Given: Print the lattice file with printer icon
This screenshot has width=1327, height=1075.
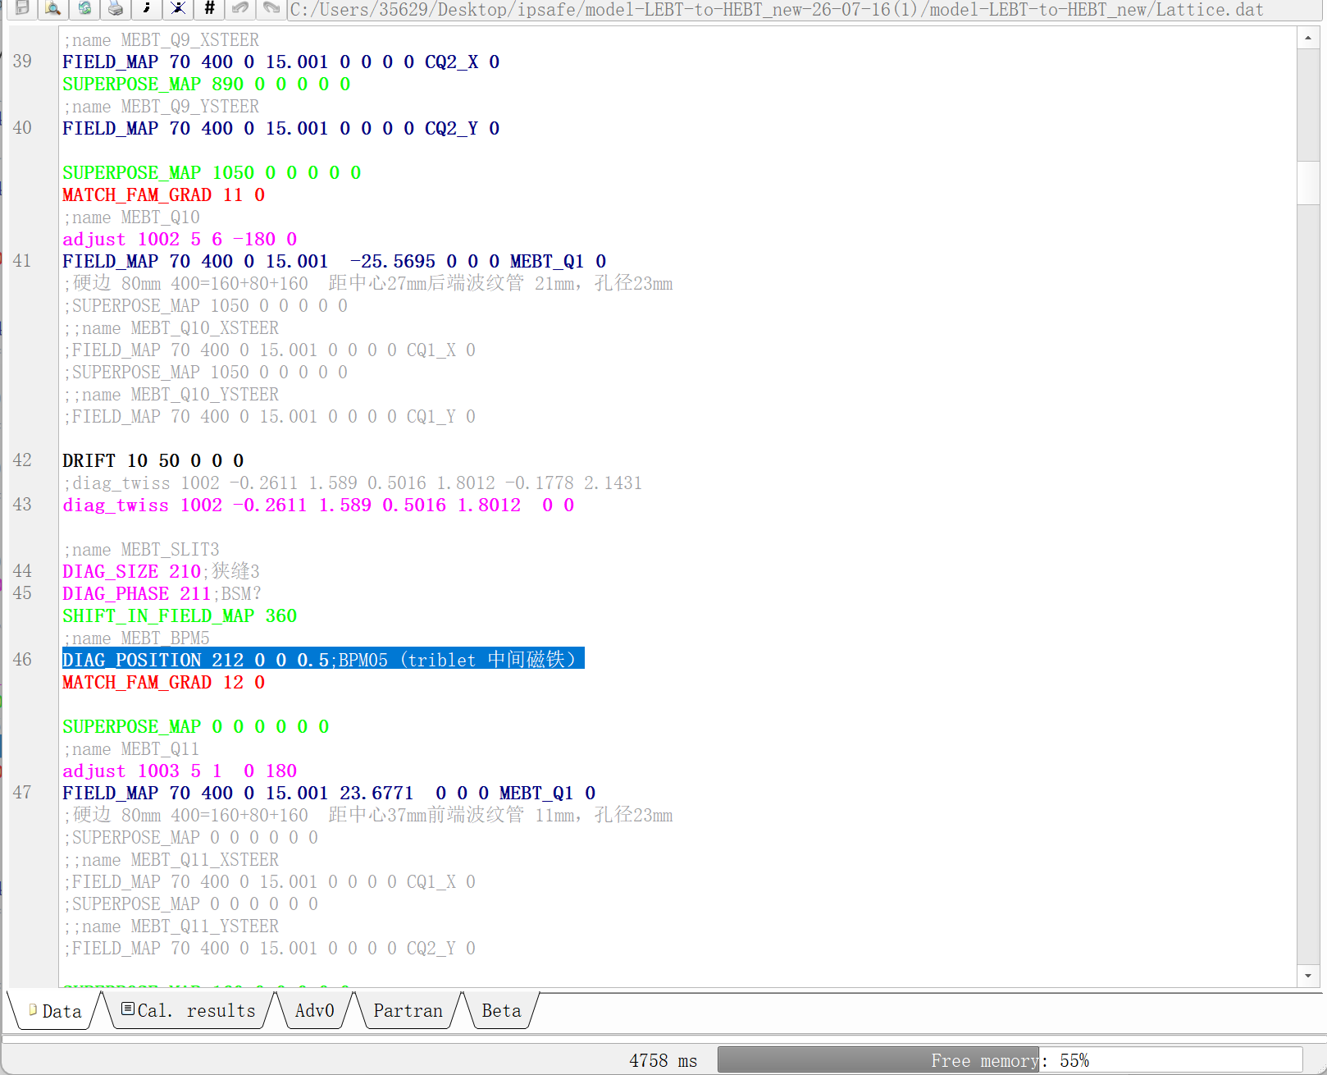Looking at the screenshot, I should 116,8.
